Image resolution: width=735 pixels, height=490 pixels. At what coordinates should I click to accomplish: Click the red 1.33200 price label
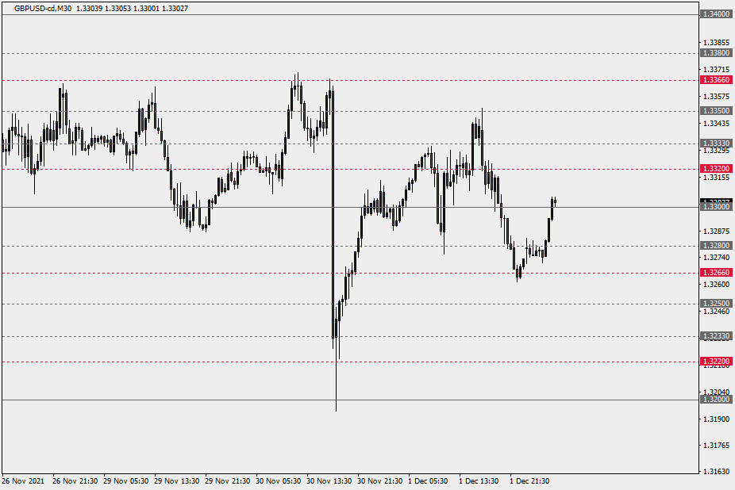[x=715, y=169]
